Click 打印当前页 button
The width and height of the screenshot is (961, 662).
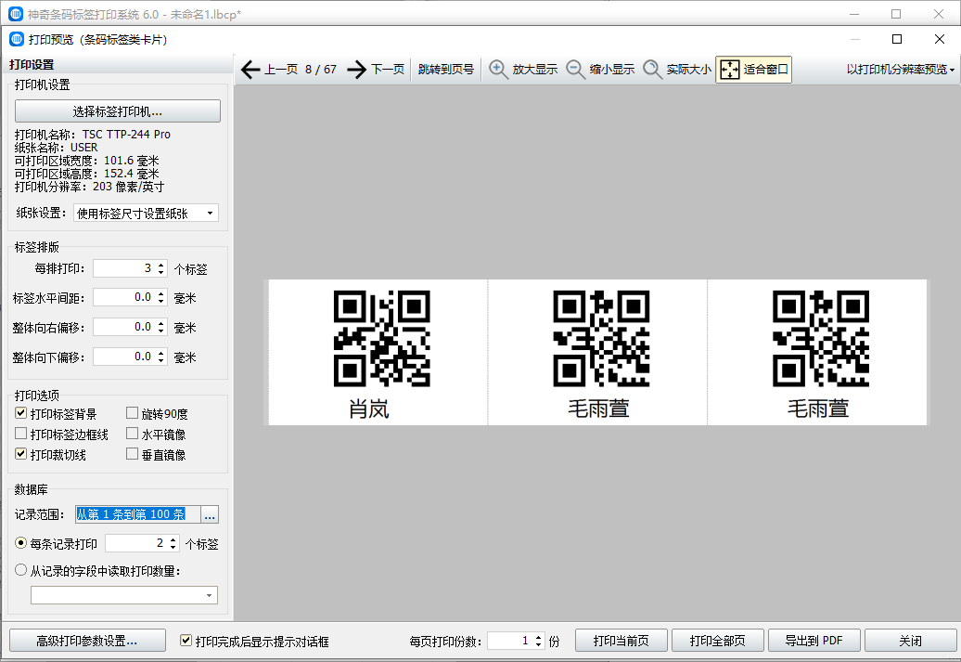621,641
